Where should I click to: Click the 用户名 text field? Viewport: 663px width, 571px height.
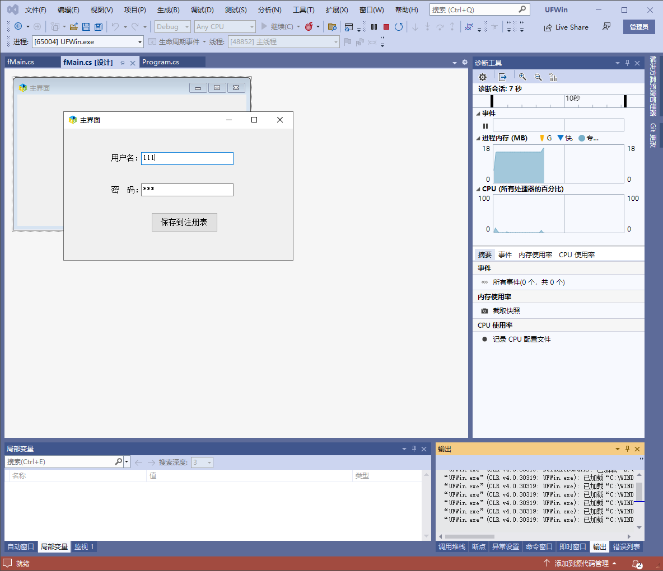(x=187, y=158)
